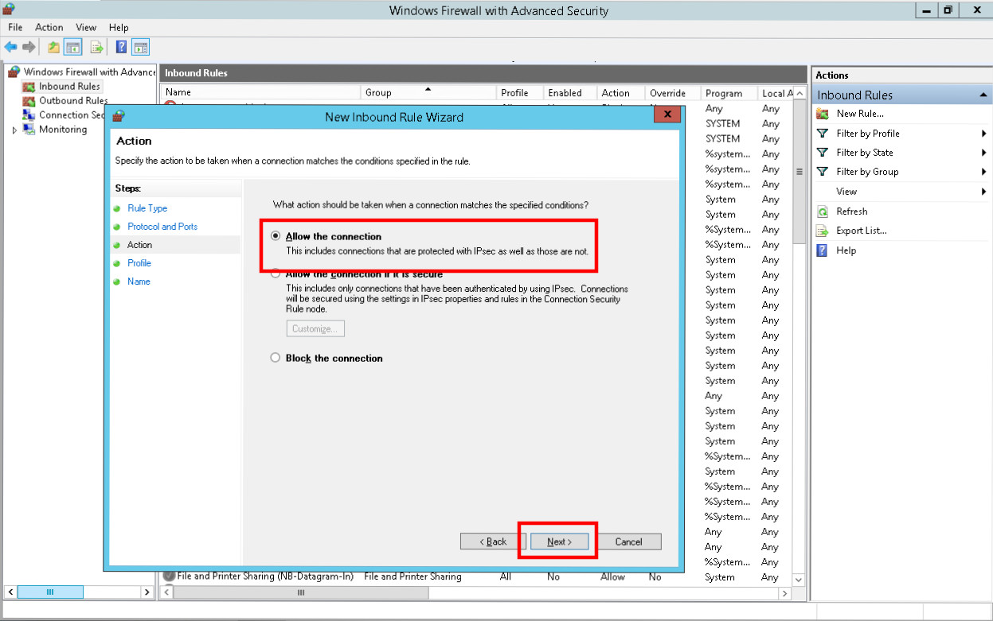
Task: Sort rules list by Program column header
Action: click(729, 93)
